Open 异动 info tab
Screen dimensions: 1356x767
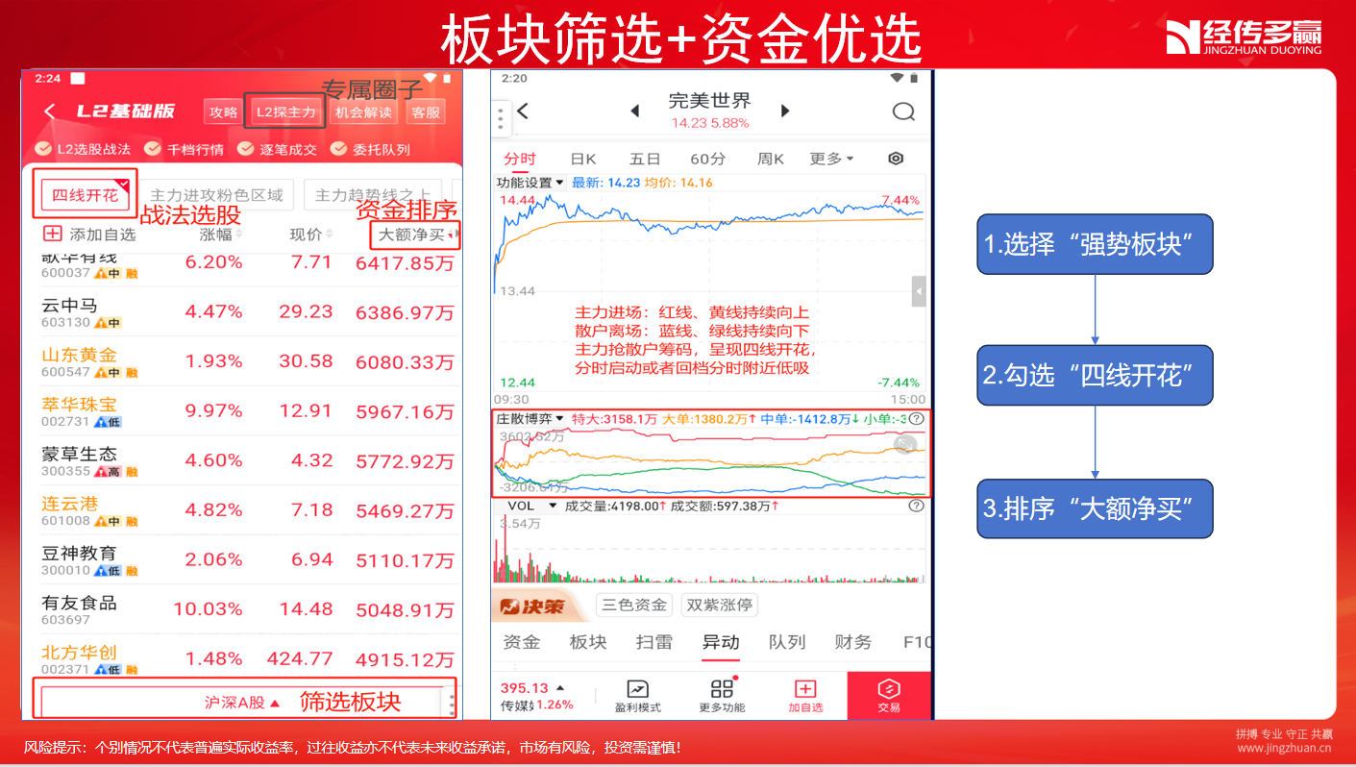(x=720, y=642)
